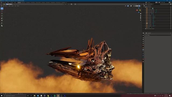Open the Global transform orientation dropdown
The image size is (172, 97).
pyautogui.click(x=66, y=4)
